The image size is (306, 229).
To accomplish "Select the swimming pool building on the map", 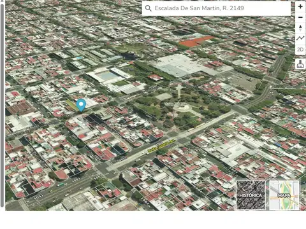I will tap(108, 75).
